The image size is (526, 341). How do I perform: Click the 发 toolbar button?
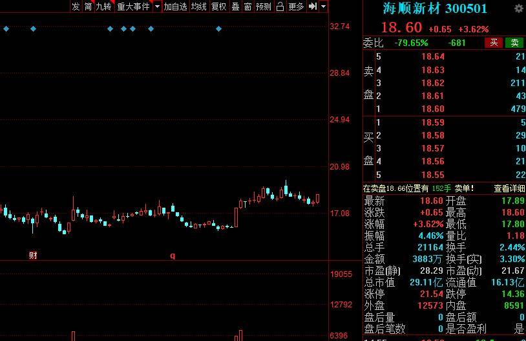click(76, 6)
